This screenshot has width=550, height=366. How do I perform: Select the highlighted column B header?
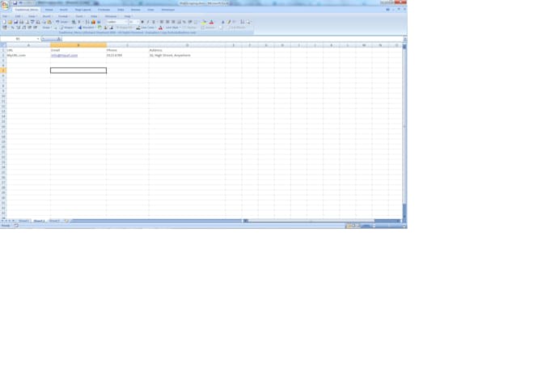pos(78,45)
